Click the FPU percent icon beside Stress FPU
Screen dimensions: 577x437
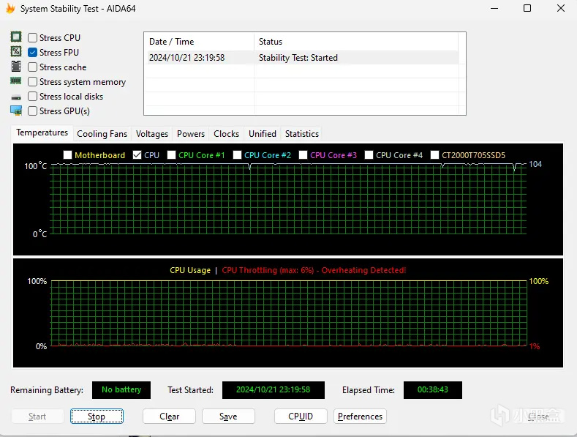click(x=16, y=51)
